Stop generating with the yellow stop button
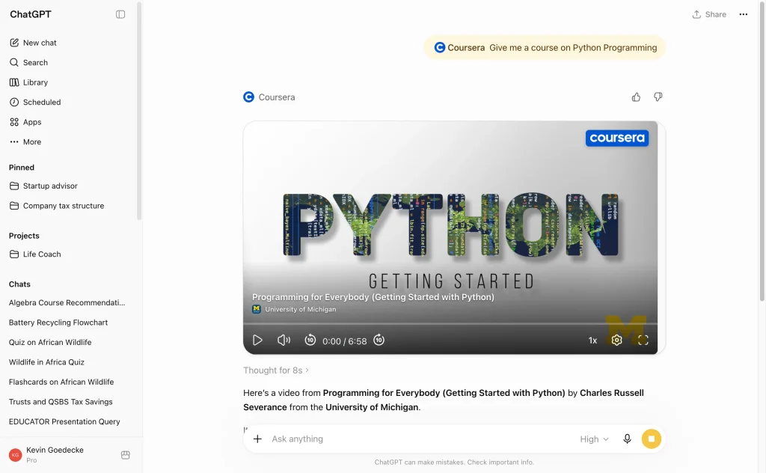Image resolution: width=766 pixels, height=473 pixels. [x=652, y=439]
